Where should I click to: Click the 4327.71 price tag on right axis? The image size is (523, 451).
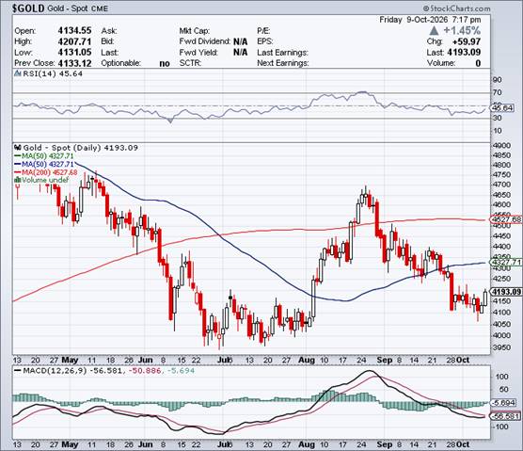(x=506, y=262)
